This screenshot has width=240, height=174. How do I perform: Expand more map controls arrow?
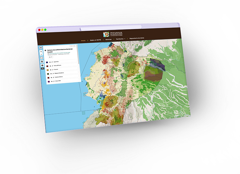42,68
